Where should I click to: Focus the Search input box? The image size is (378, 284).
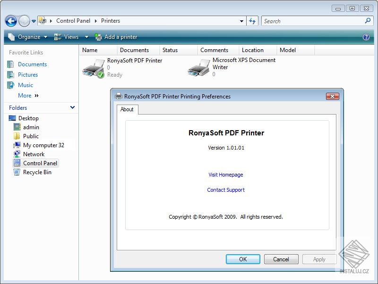pos(313,21)
